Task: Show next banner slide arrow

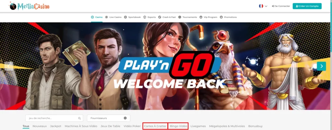Action: pos(321,66)
